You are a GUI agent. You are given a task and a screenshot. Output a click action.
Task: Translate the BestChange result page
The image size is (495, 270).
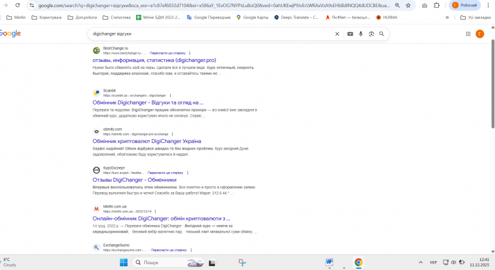168,53
